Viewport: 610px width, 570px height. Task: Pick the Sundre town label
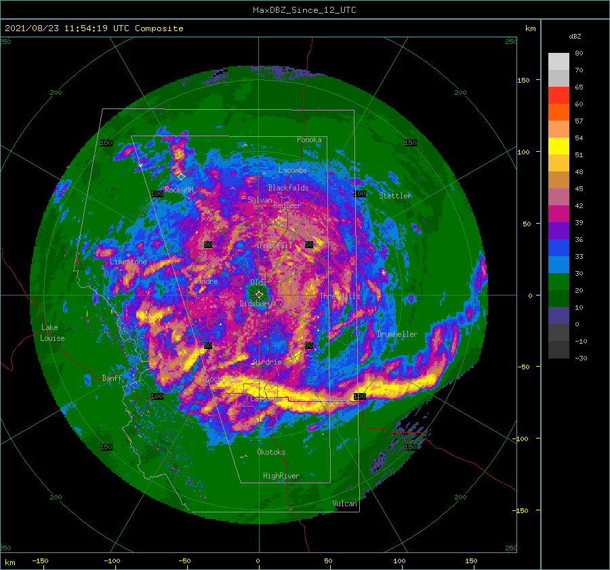click(x=206, y=281)
